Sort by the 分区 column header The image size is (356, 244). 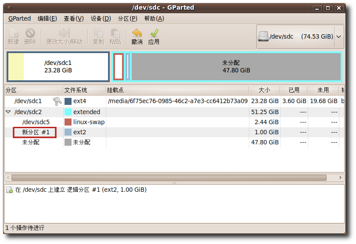(x=34, y=90)
